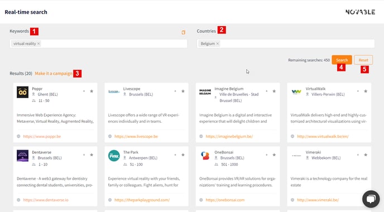Image resolution: width=384 pixels, height=212 pixels.
Task: Star the Vimeraki company card
Action: pyautogui.click(x=366, y=155)
